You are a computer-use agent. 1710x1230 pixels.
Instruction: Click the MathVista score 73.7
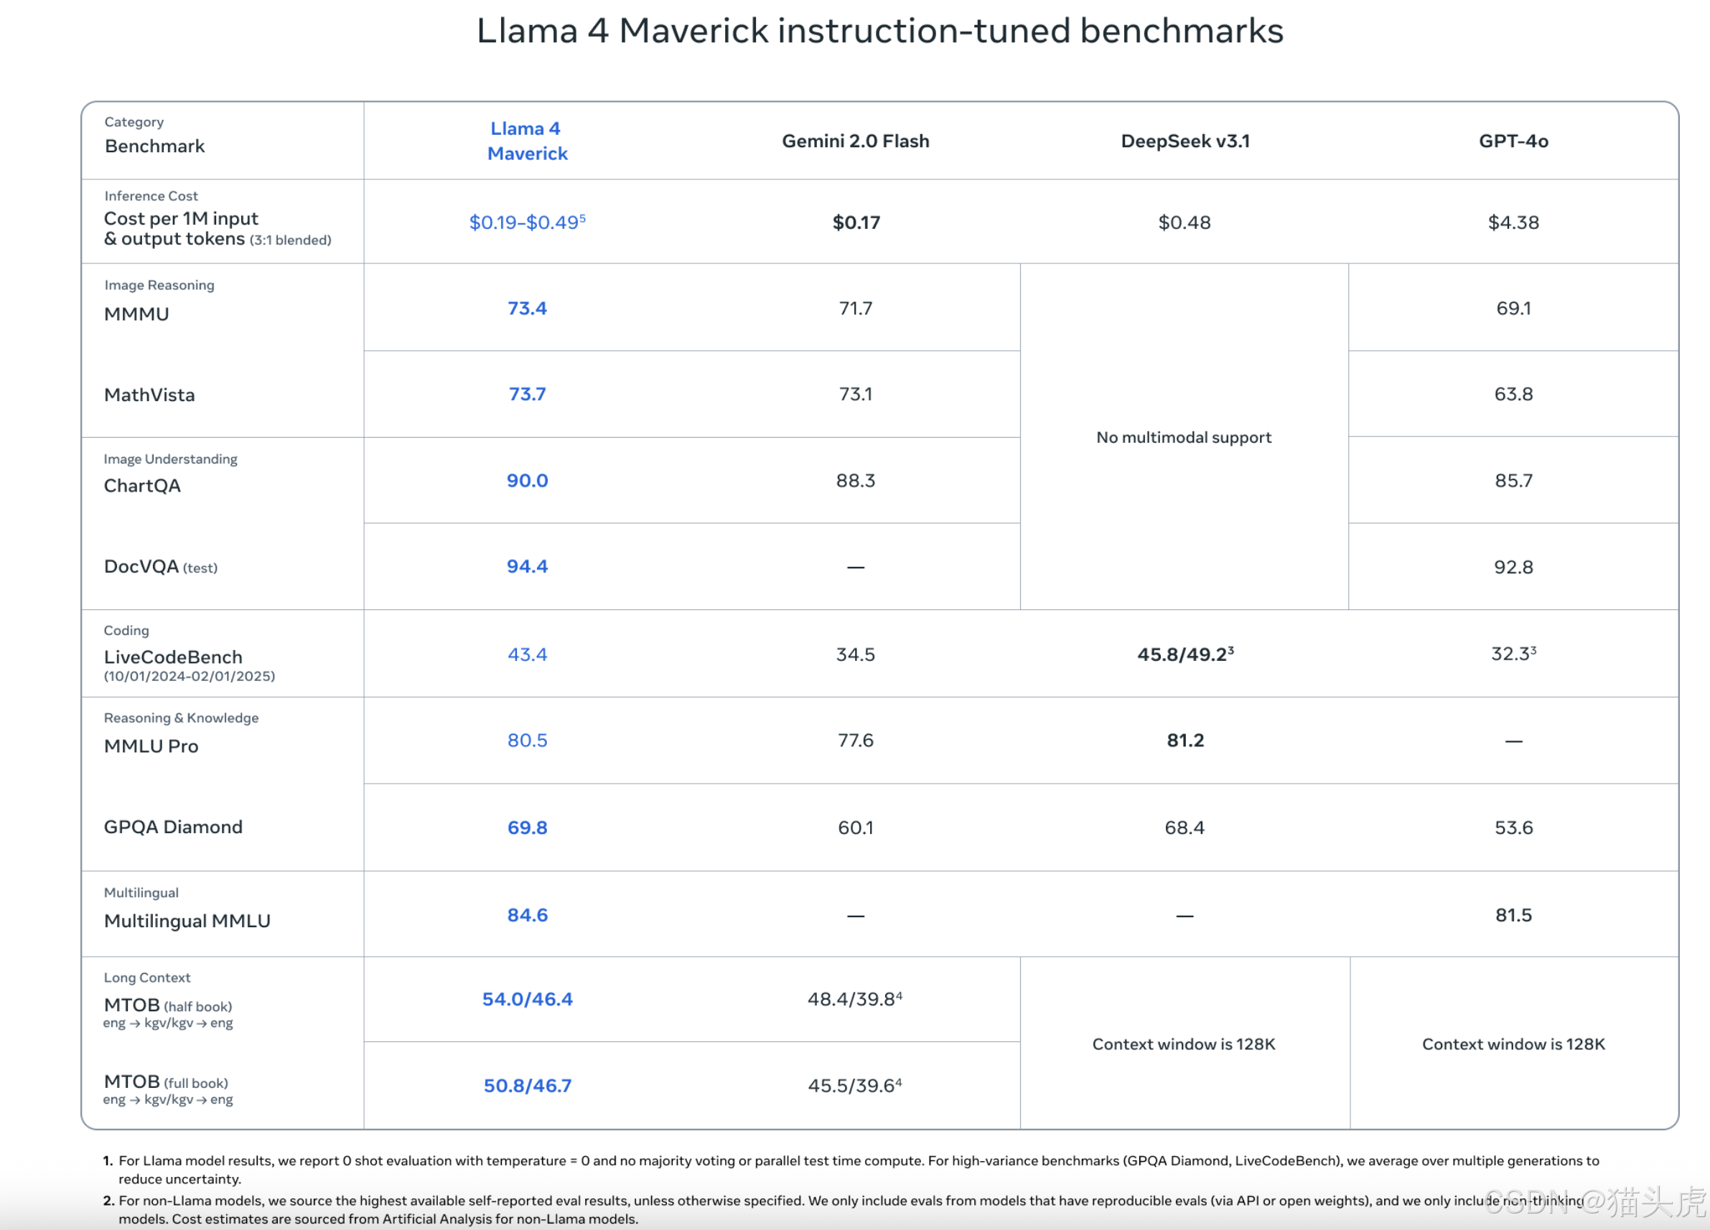tap(527, 394)
